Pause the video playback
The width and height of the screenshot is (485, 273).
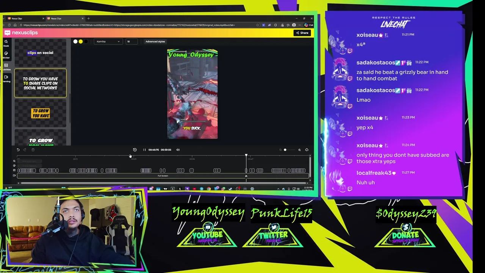click(144, 150)
